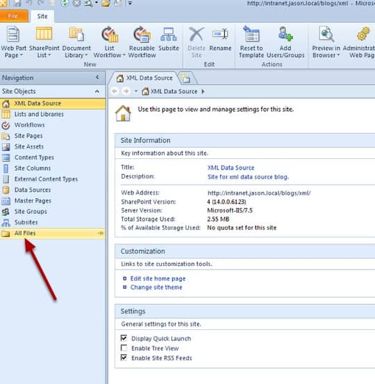Open Customize Quick Access Toolbar dropdown
375x384 pixels.
(x=130, y=3)
